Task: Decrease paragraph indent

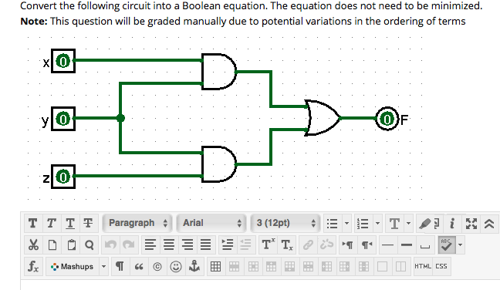Action: 245,245
